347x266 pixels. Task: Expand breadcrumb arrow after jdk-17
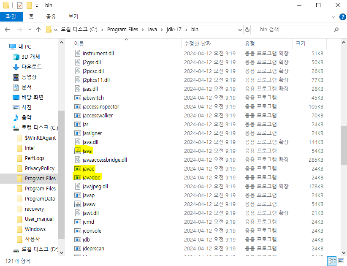coord(186,30)
